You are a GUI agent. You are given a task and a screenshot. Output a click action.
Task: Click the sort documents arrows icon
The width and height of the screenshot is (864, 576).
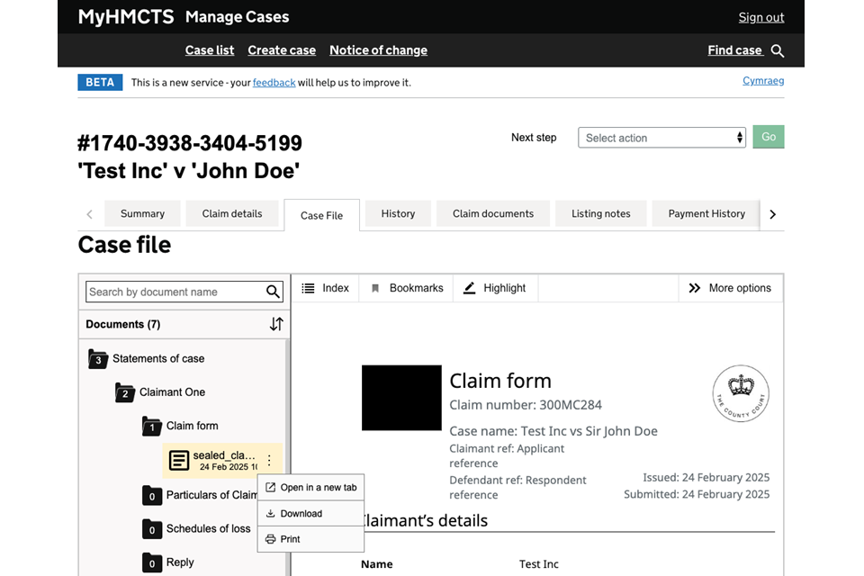276,324
